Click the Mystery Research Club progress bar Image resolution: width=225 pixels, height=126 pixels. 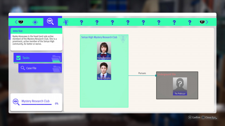37,105
